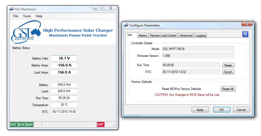Click the BAH status indicator
The image size is (261, 136).
(29, 124)
